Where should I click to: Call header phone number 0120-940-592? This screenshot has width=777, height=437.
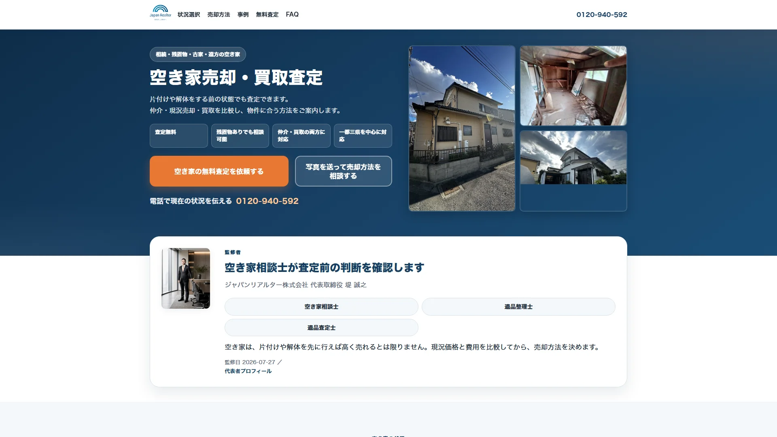click(x=602, y=15)
